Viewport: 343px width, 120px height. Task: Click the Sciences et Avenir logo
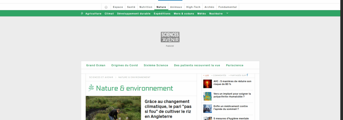(170, 37)
